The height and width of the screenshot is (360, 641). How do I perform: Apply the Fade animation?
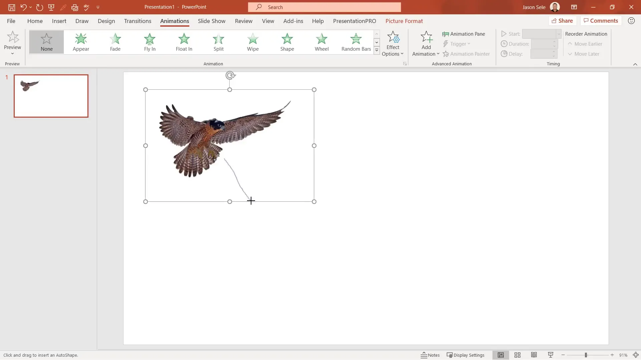tap(115, 42)
